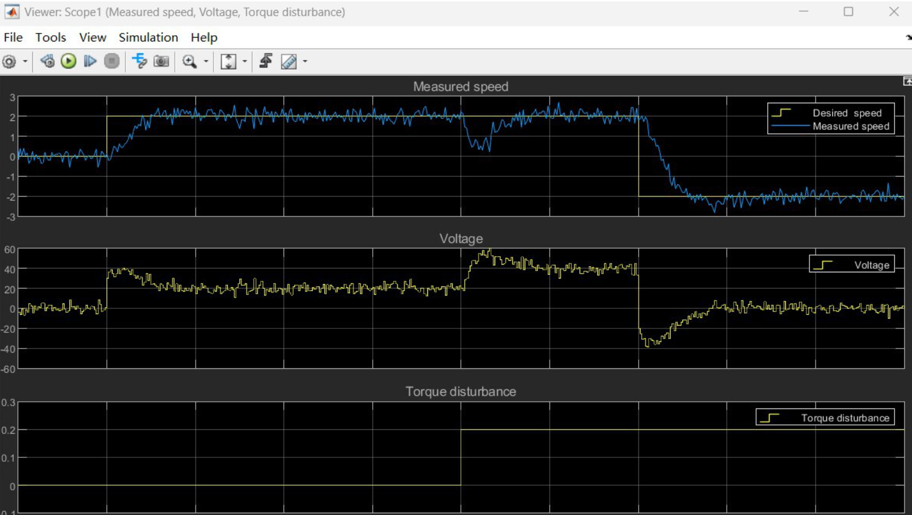This screenshot has width=912, height=515.
Task: Run the simulation with the green play button
Action: 68,61
